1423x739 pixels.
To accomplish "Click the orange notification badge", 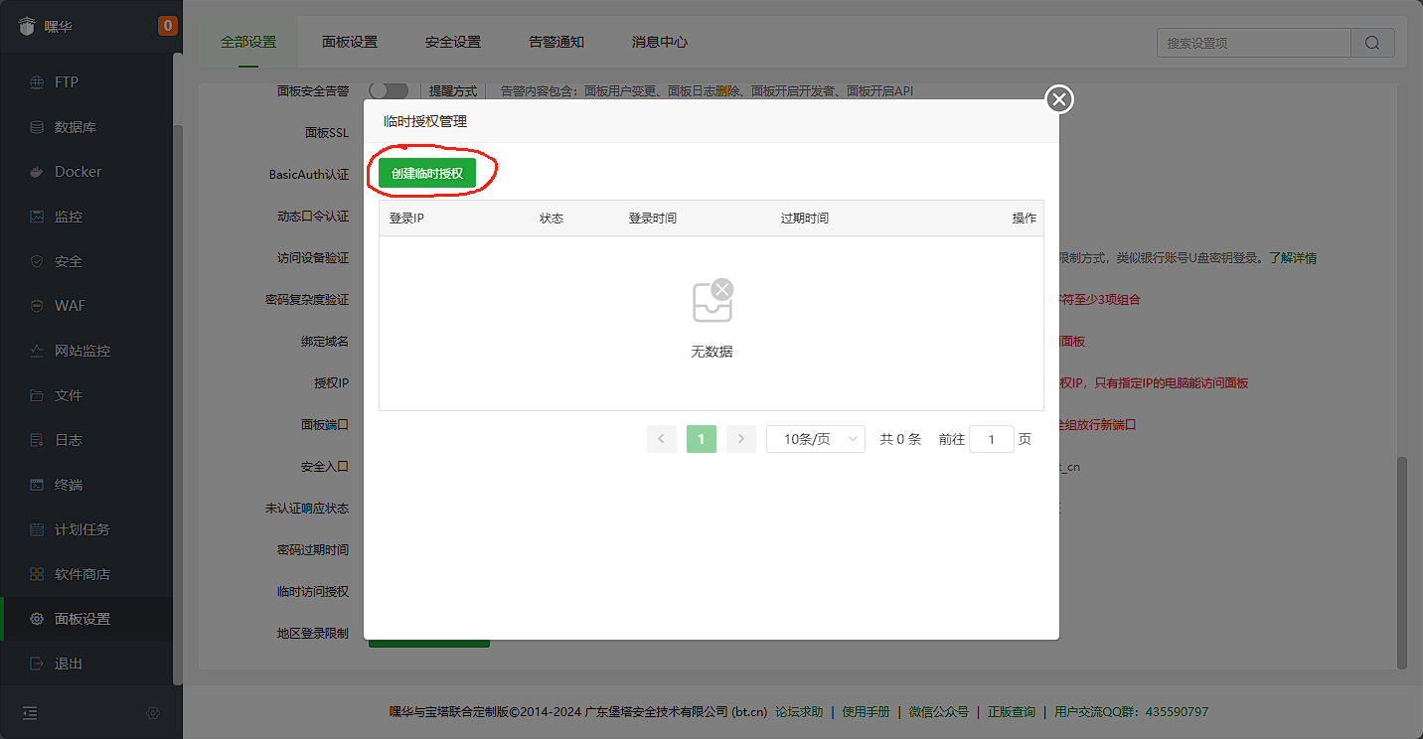I will [168, 26].
